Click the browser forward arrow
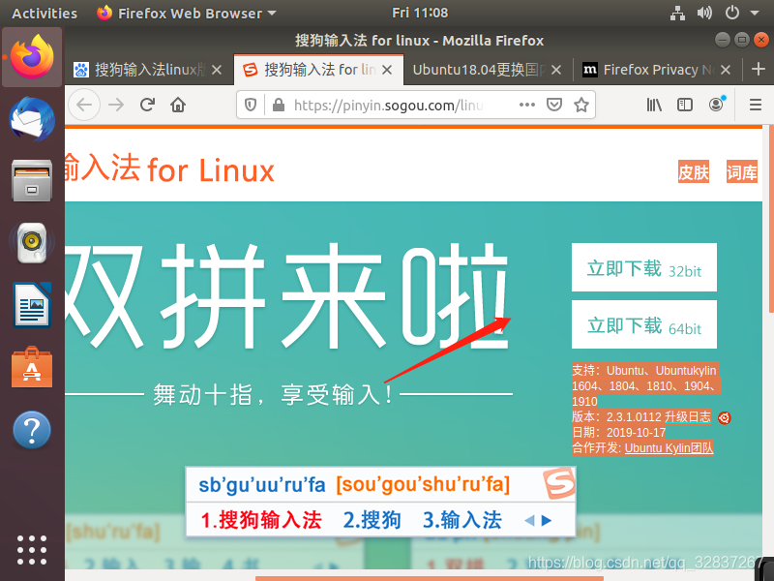774x581 pixels. [116, 105]
